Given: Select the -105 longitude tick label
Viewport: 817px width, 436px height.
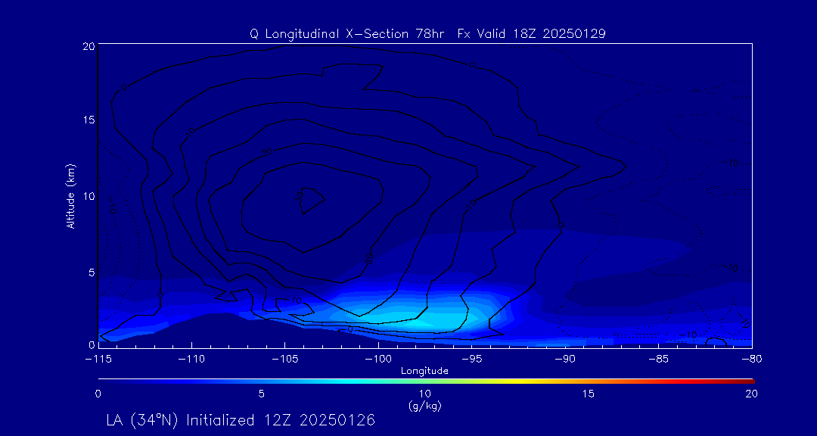Looking at the screenshot, I should click(x=284, y=360).
